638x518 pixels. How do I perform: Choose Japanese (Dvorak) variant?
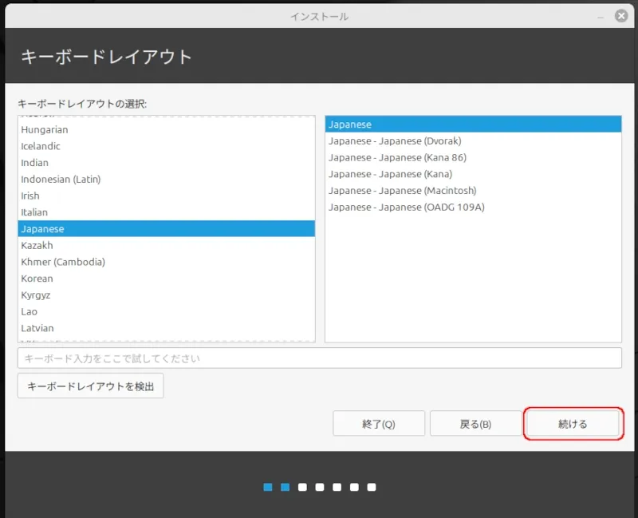[395, 141]
